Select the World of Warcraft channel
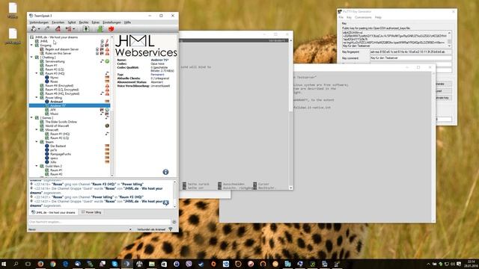This screenshot has width=479, height=269. click(57, 126)
